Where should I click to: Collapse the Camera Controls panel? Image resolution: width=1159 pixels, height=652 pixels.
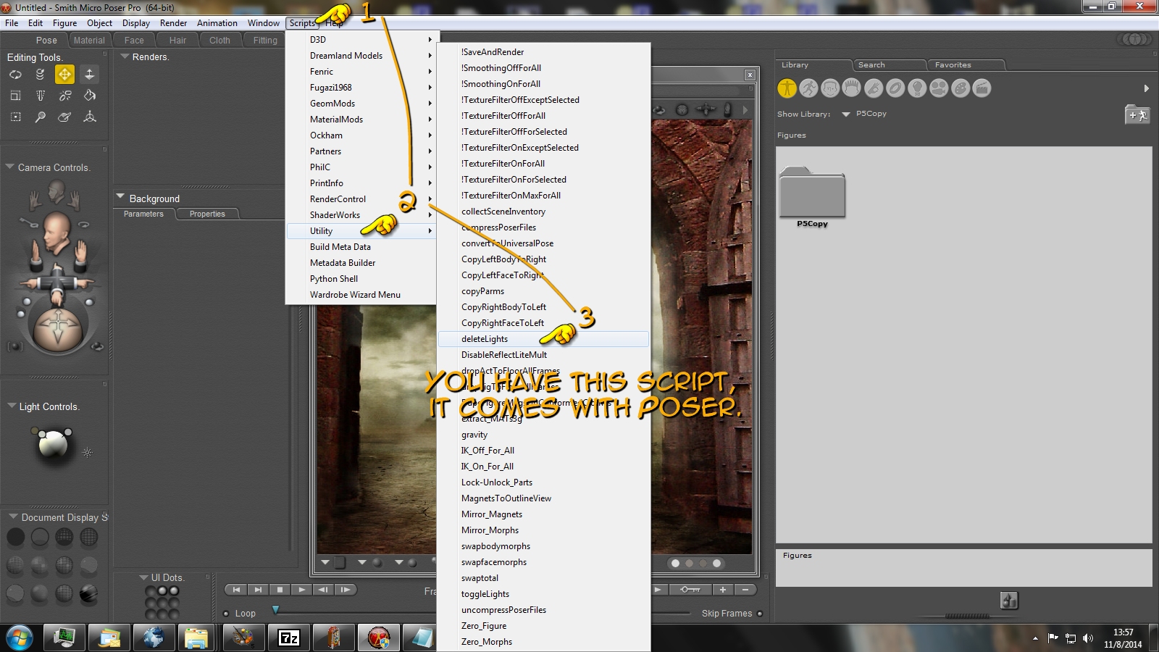coord(10,167)
